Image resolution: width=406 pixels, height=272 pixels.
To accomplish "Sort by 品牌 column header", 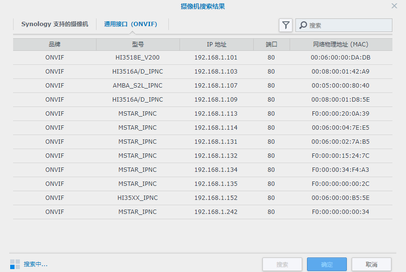I will point(55,45).
